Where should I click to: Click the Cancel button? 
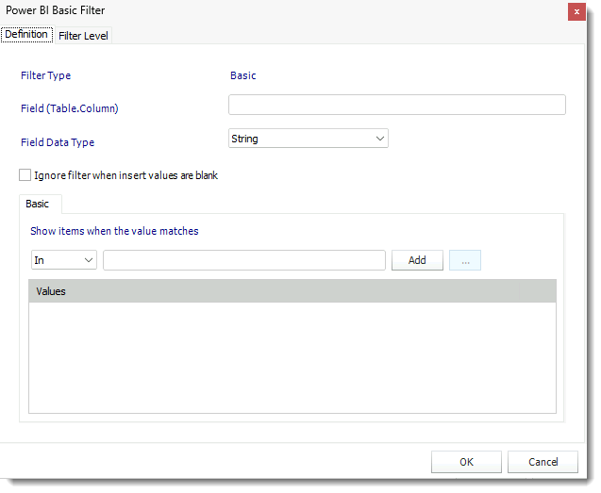click(543, 462)
